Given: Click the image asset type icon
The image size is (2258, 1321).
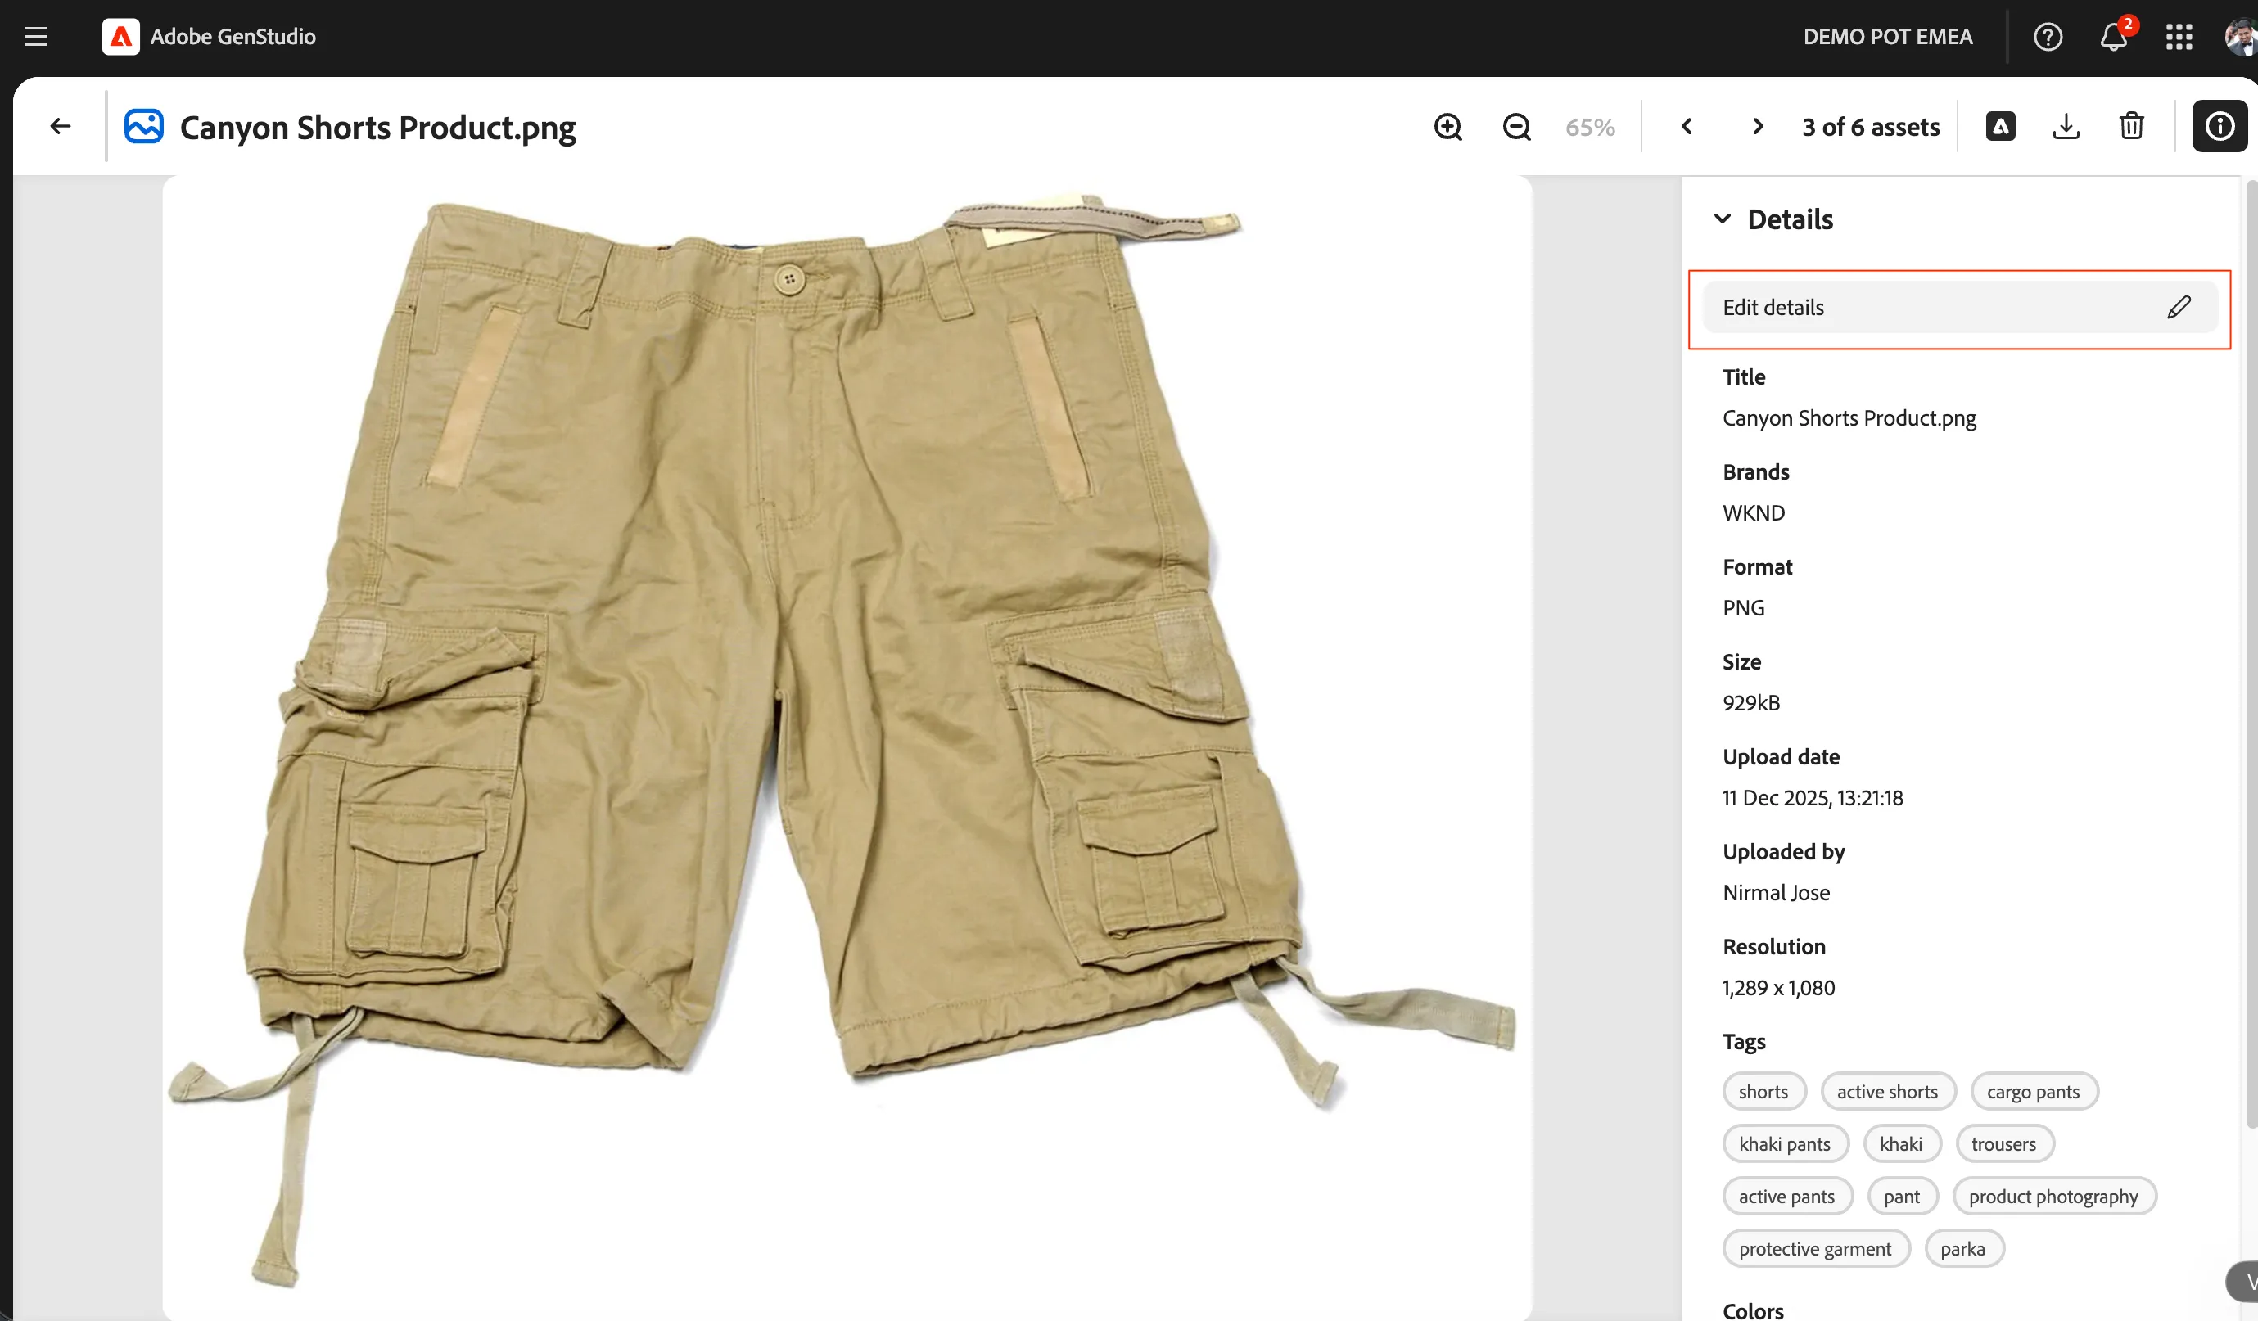Looking at the screenshot, I should point(143,126).
